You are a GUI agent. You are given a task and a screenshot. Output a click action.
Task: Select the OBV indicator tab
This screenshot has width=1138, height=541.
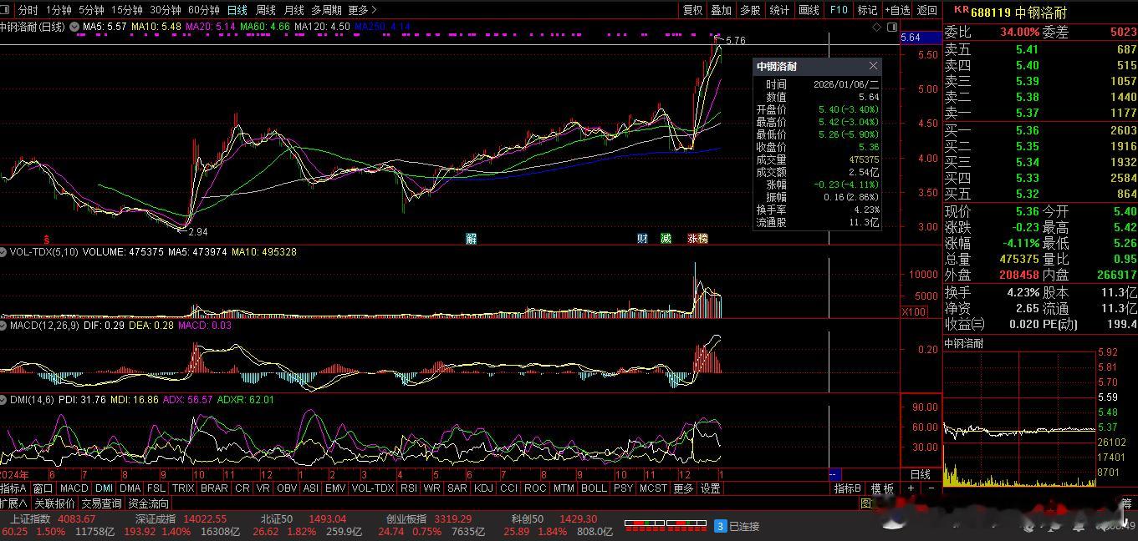click(x=287, y=488)
